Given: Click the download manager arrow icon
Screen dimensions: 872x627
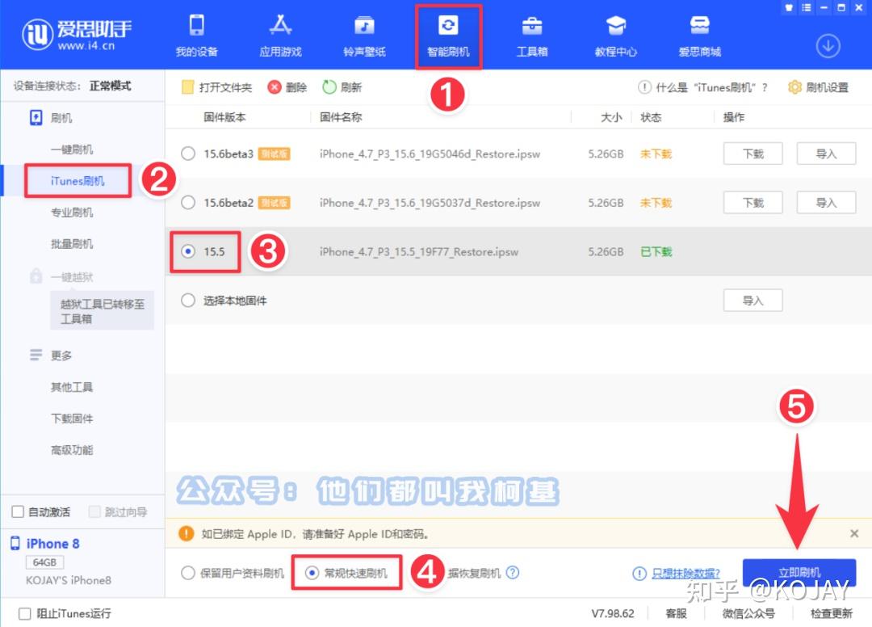Looking at the screenshot, I should (x=828, y=46).
